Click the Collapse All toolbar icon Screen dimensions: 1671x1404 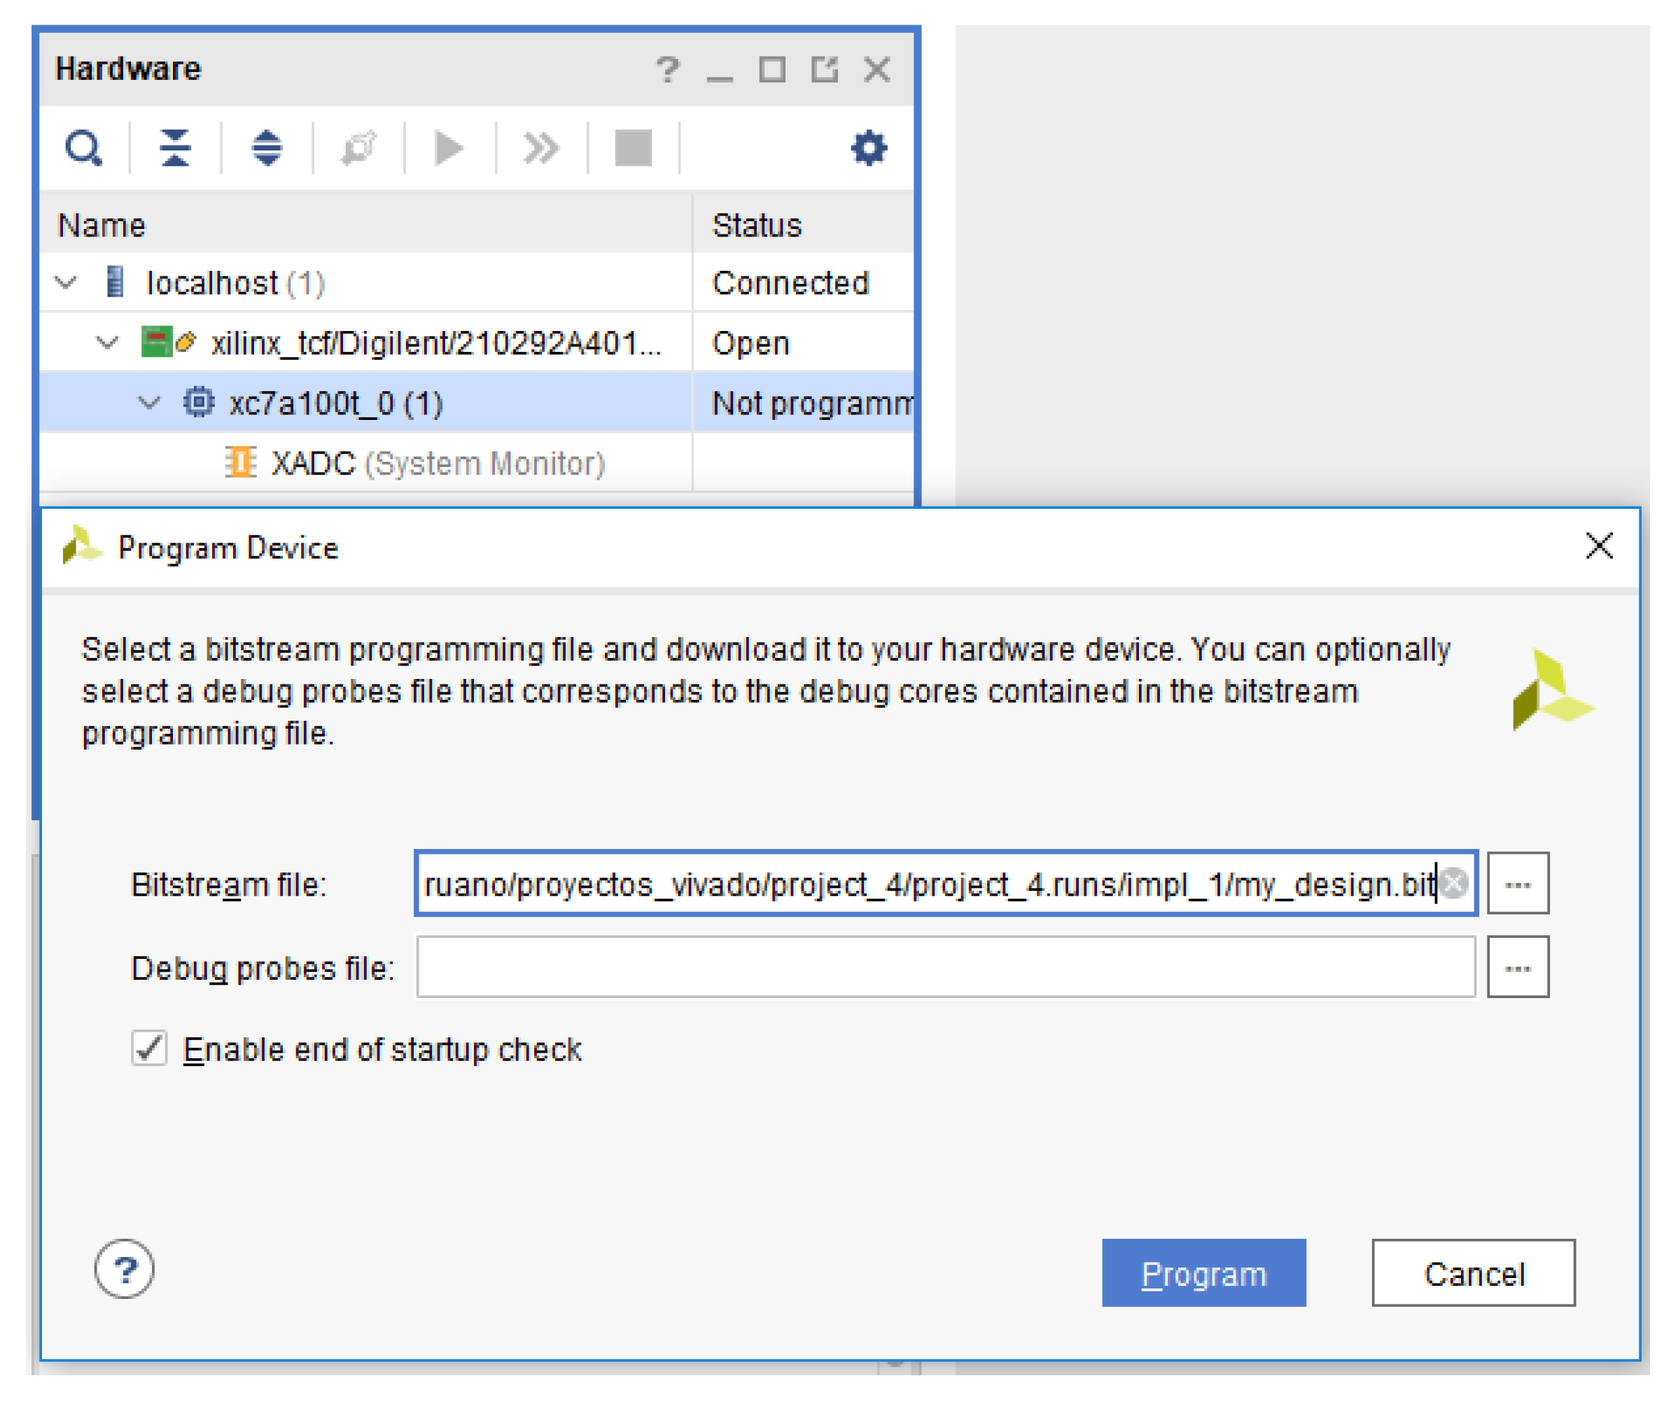click(x=175, y=149)
